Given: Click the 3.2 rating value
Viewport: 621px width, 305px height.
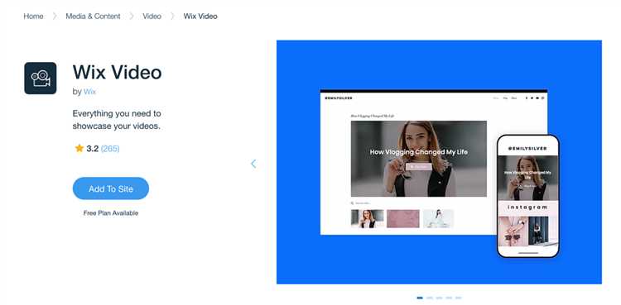Looking at the screenshot, I should [92, 149].
